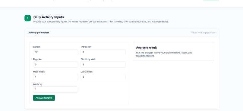Click the Car km label
The height and width of the screenshot is (111, 243).
click(36, 47)
